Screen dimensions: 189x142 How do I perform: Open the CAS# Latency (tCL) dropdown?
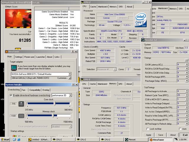(187, 64)
